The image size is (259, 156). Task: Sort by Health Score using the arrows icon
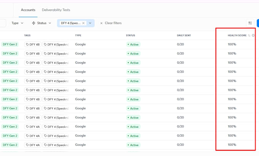249,35
